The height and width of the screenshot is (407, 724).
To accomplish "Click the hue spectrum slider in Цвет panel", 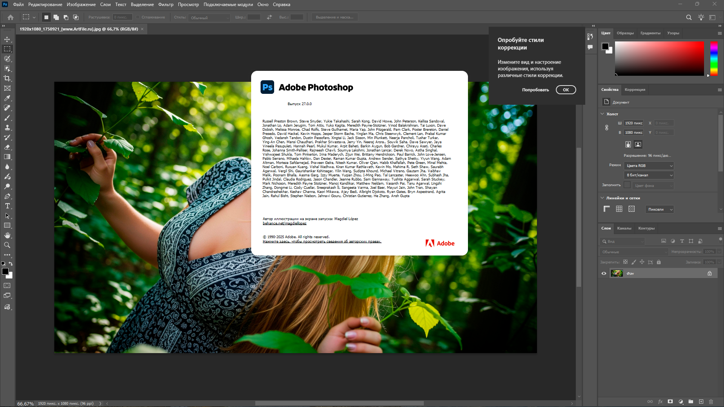I will pos(714,58).
